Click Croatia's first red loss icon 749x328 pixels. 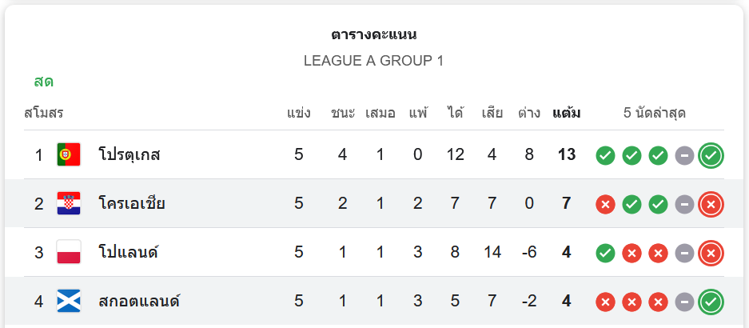point(605,204)
